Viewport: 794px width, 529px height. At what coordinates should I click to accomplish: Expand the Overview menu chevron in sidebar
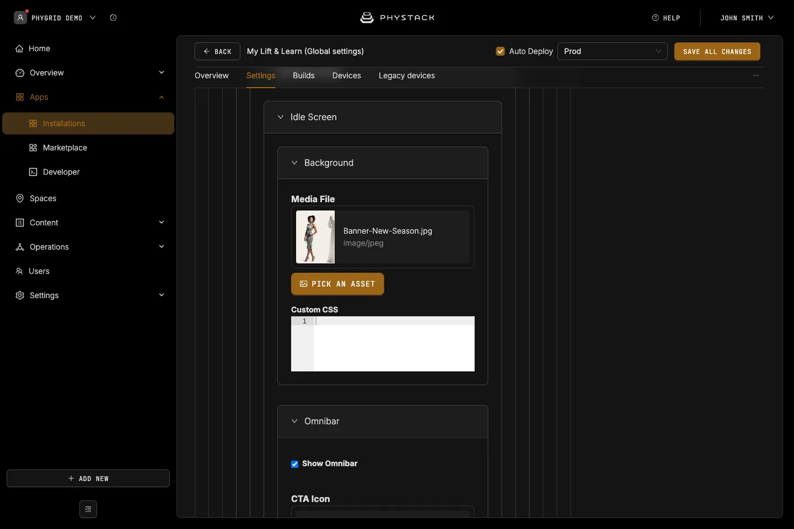click(x=162, y=72)
